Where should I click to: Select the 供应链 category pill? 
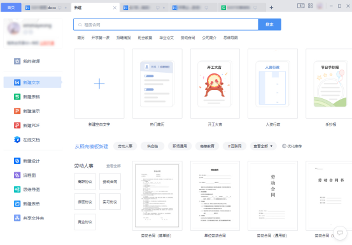152,146
